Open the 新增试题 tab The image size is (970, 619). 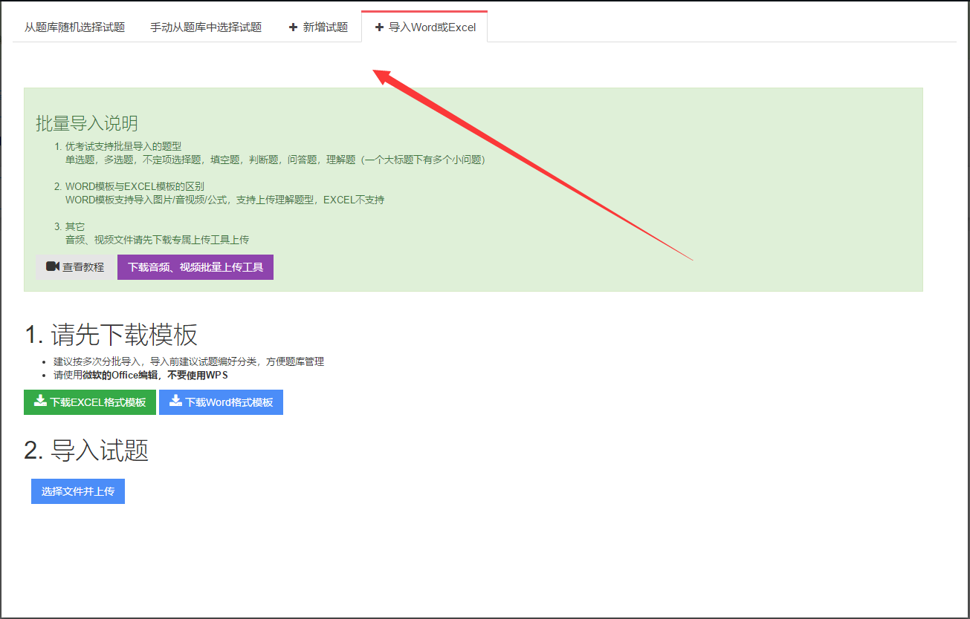318,27
